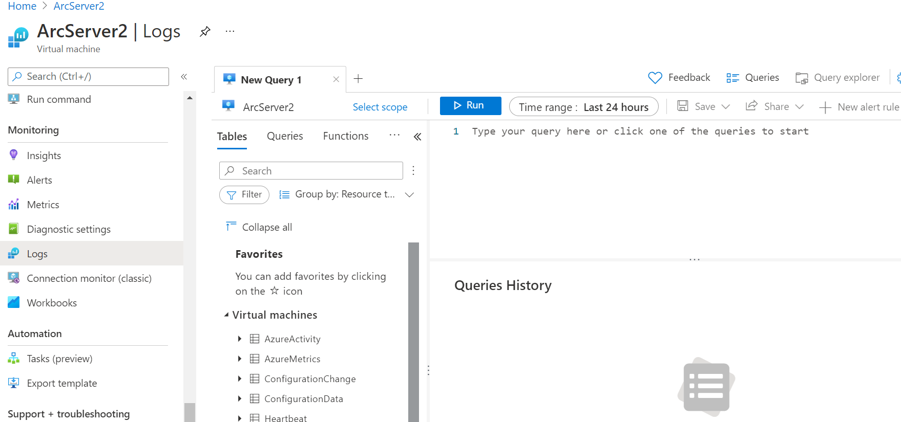This screenshot has height=422, width=901.
Task: Click the Favorites heading
Action: click(x=259, y=254)
